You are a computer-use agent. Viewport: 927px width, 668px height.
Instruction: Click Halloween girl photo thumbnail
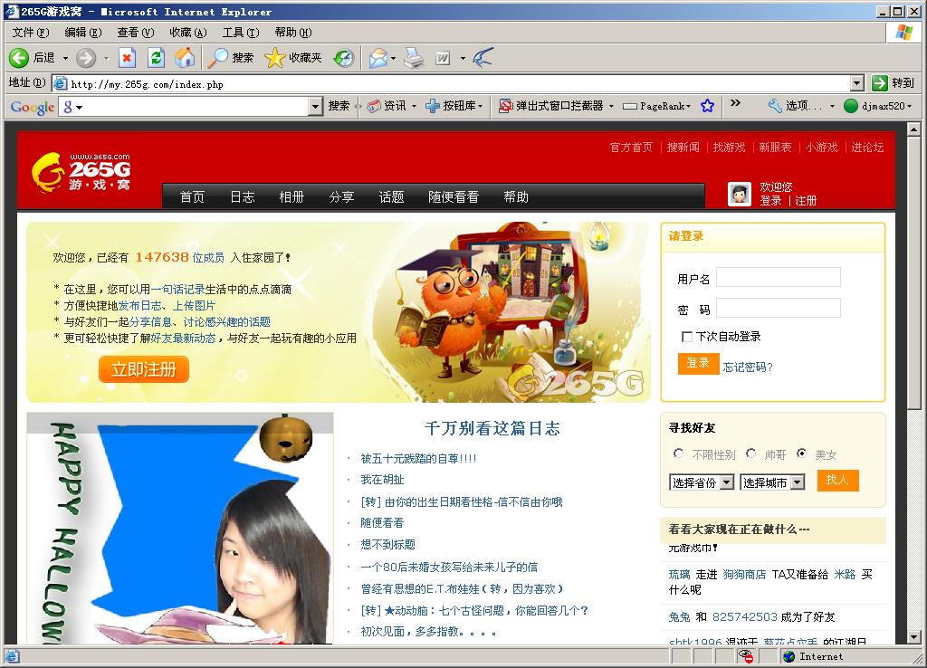point(180,529)
